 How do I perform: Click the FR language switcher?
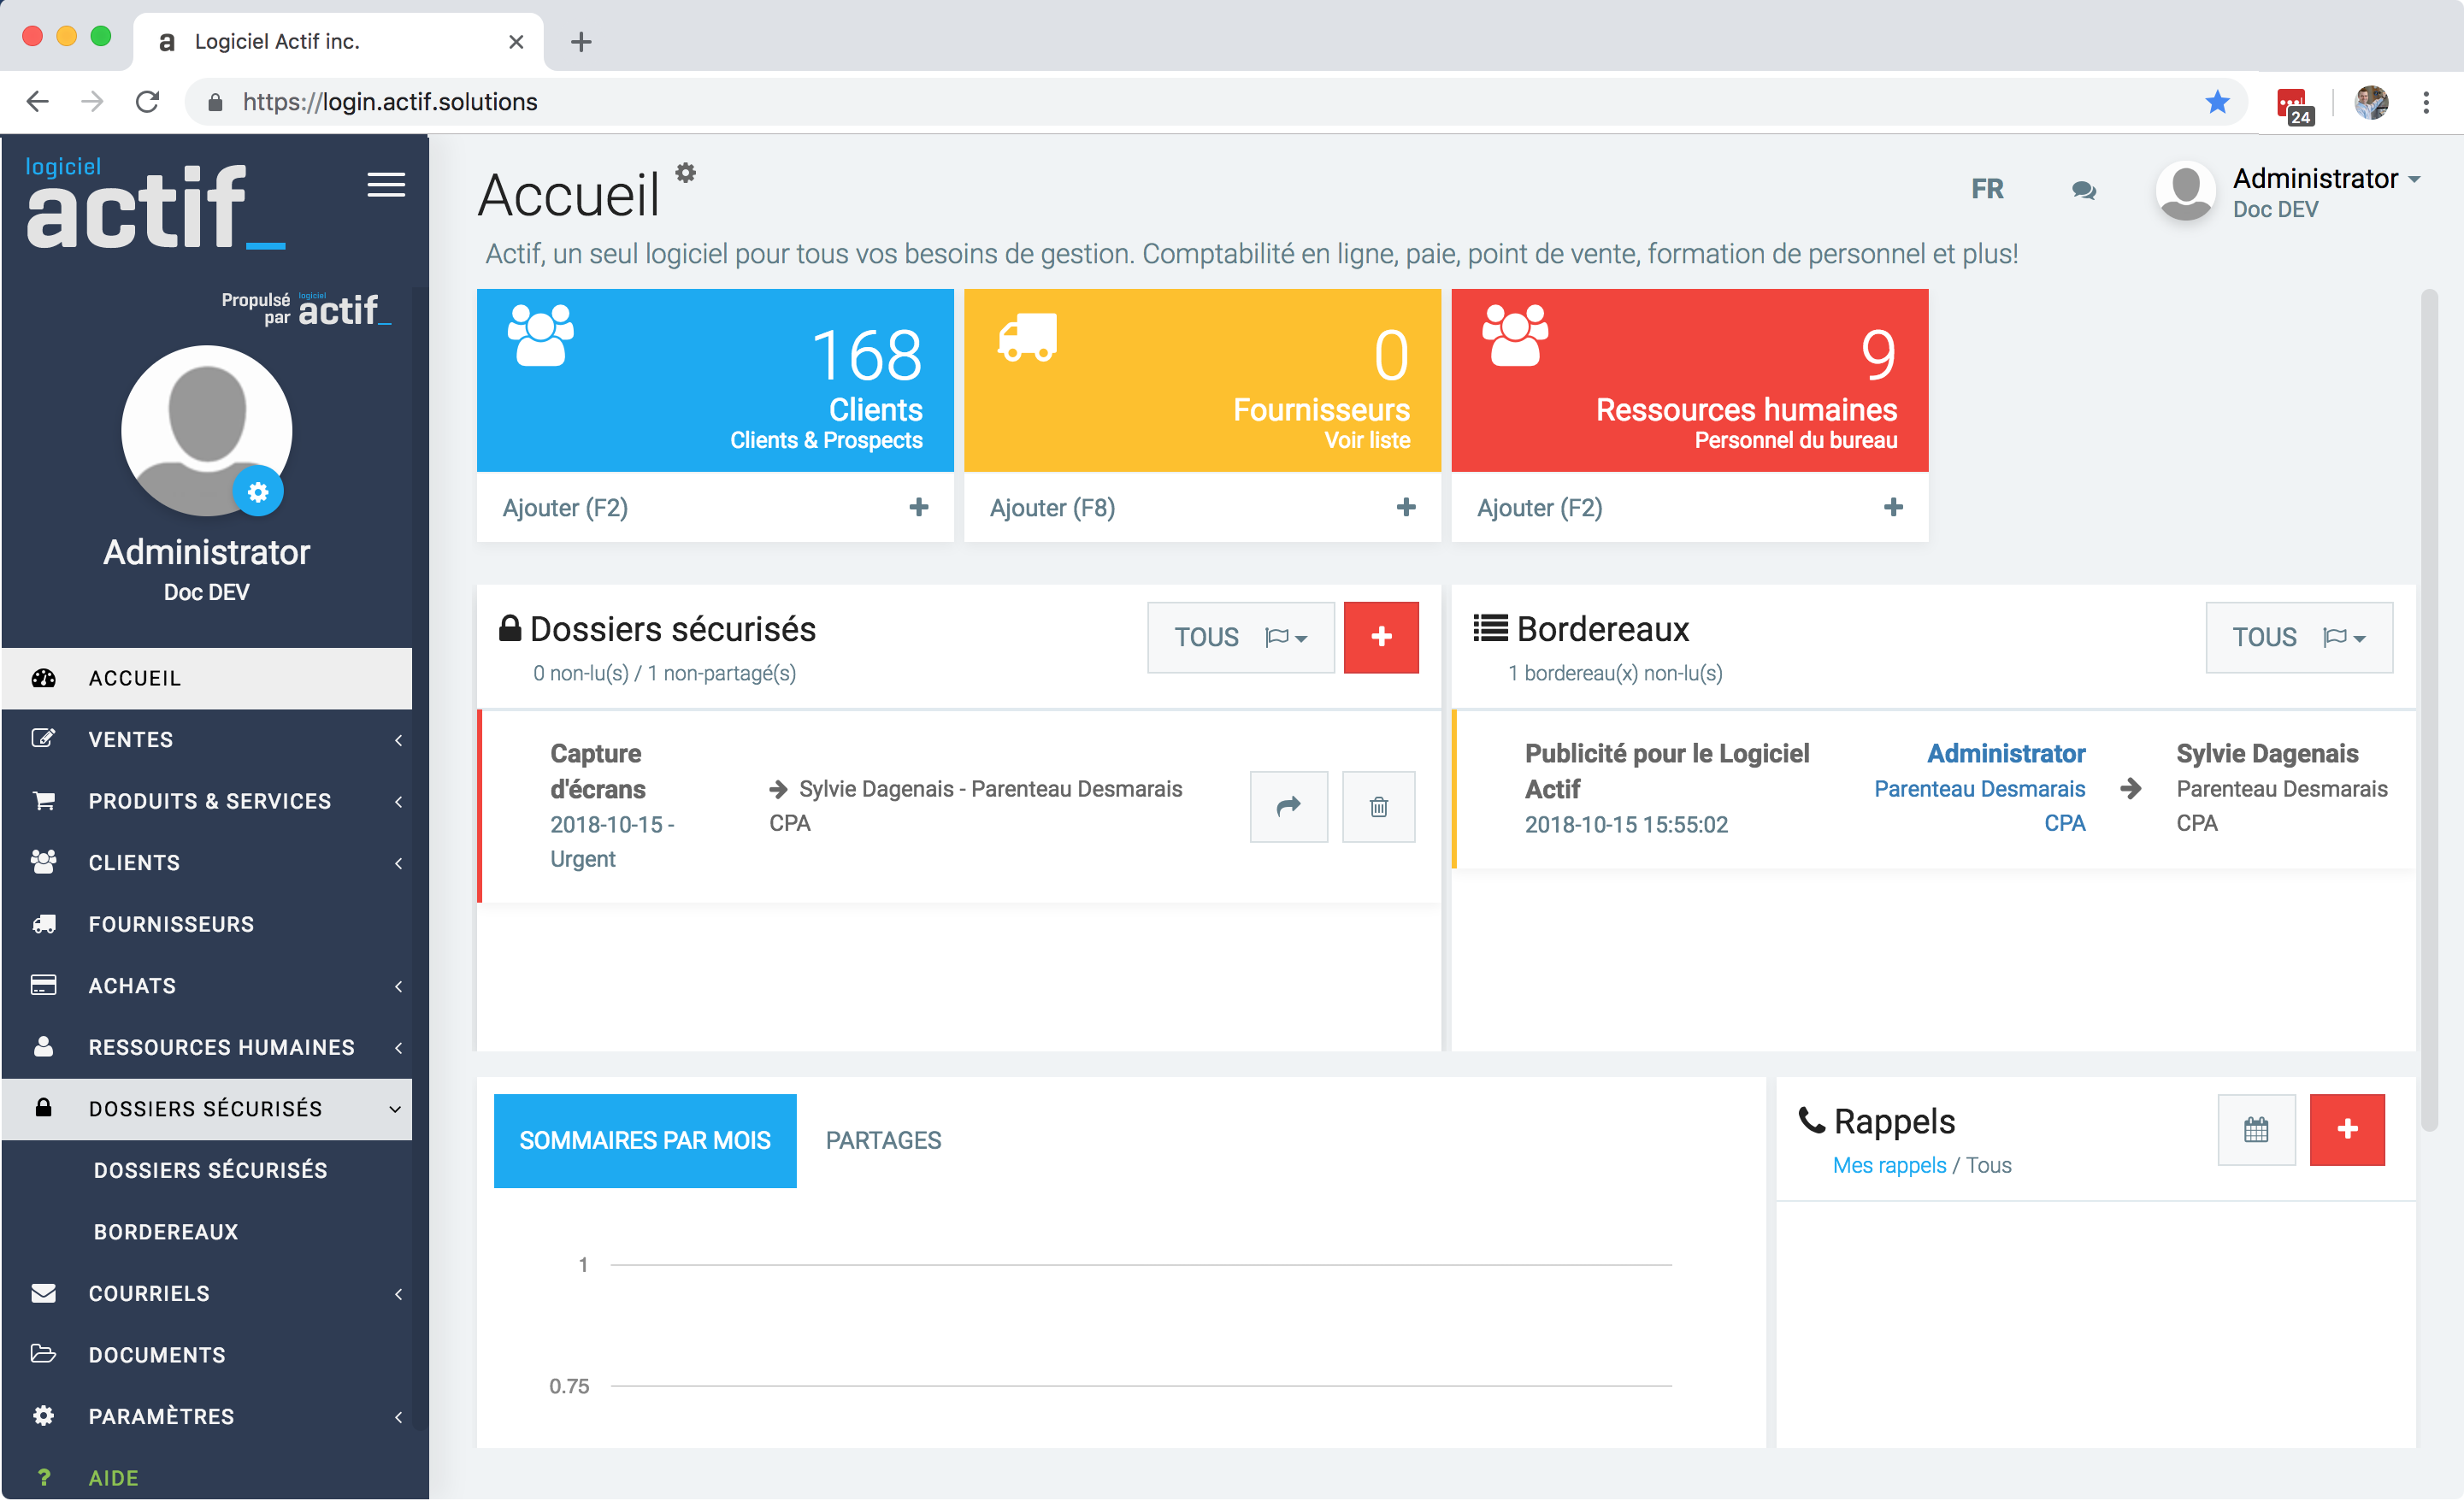pyautogui.click(x=1986, y=189)
